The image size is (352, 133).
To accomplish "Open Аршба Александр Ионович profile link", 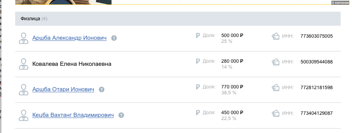I will pos(69,38).
